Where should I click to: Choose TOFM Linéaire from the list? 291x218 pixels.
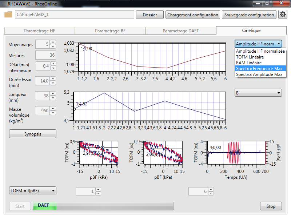coord(260,57)
